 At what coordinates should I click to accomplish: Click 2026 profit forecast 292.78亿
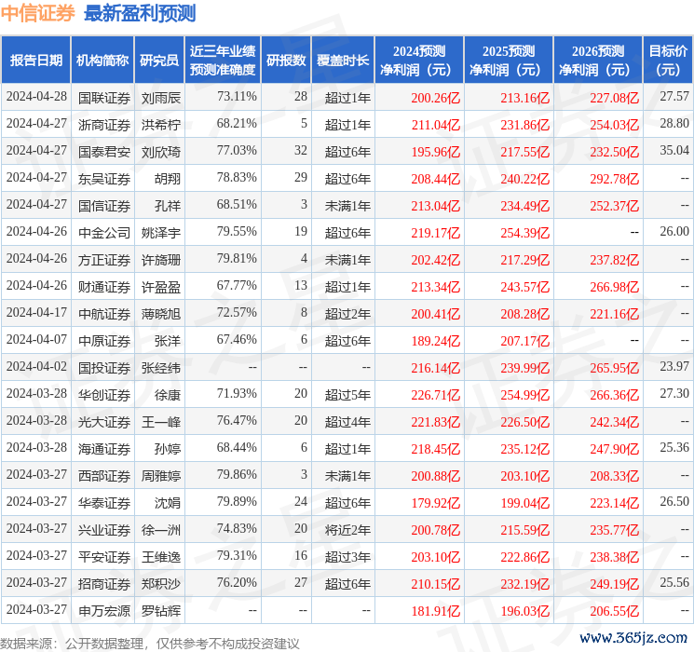(614, 179)
